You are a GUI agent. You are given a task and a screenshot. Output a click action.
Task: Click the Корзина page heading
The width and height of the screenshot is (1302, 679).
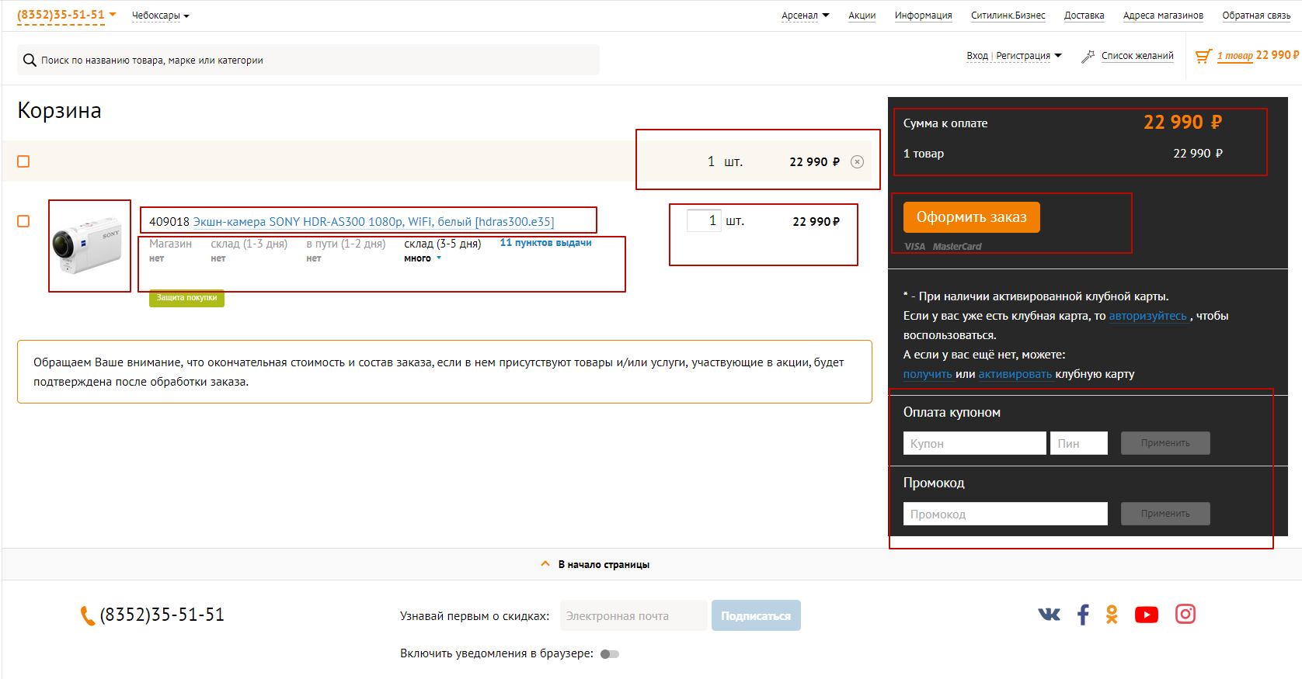[x=59, y=111]
